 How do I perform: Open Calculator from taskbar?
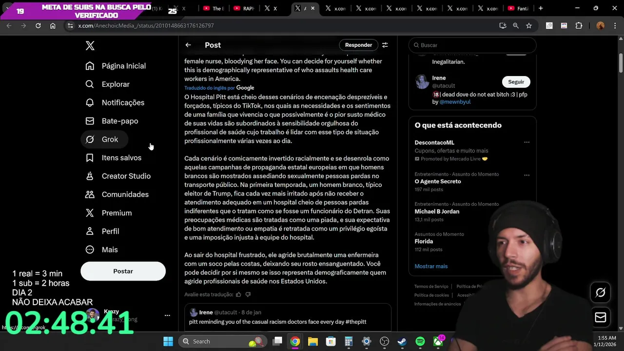349,341
